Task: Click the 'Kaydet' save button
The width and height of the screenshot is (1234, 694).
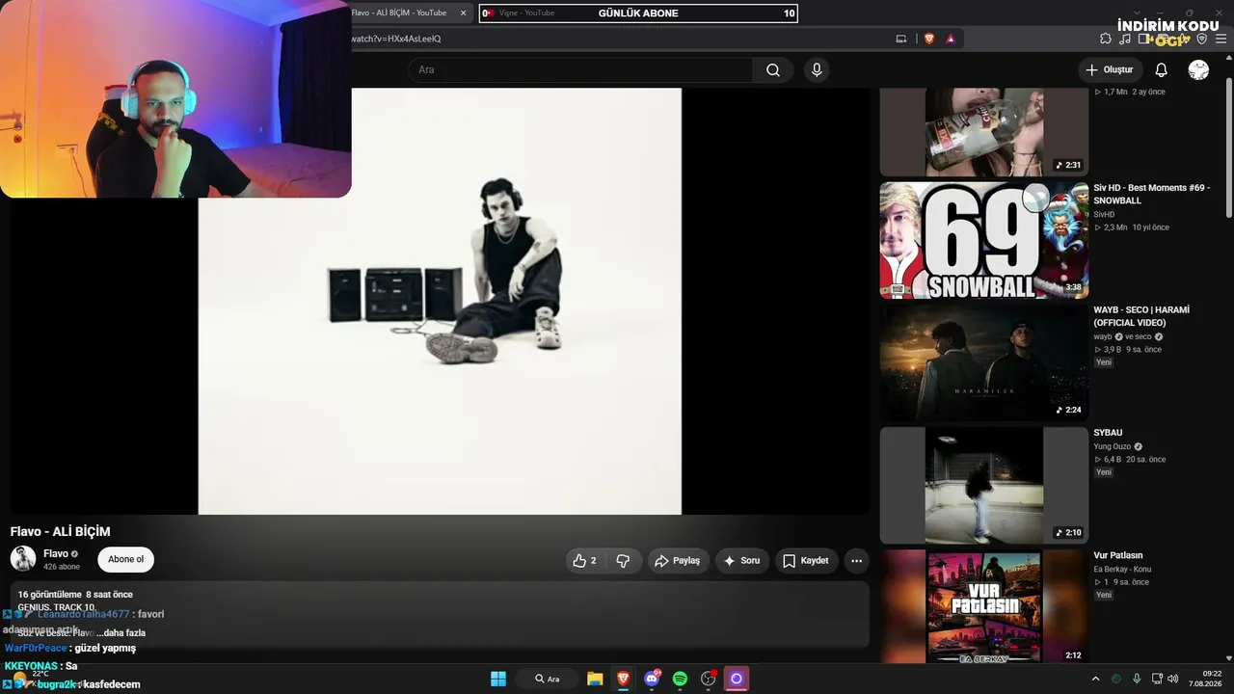Action: 805,561
